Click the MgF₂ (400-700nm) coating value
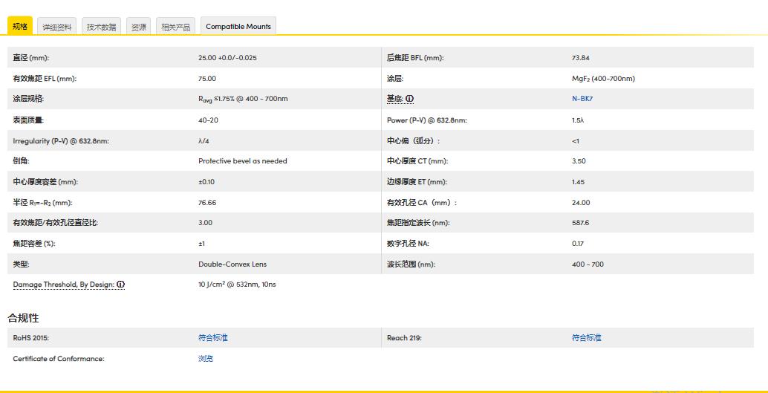 [x=603, y=79]
